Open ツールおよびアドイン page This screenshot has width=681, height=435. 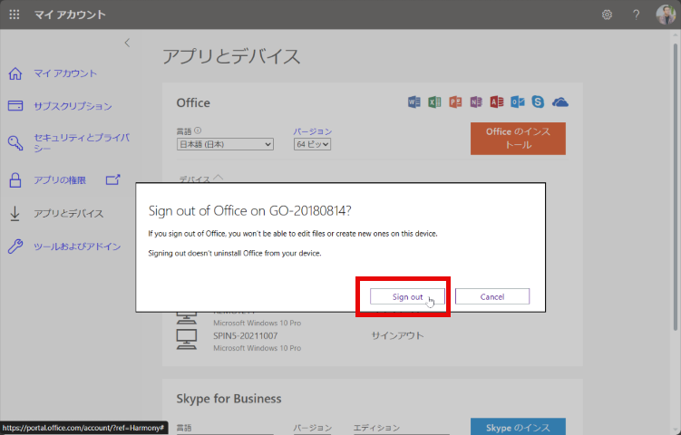(x=77, y=246)
